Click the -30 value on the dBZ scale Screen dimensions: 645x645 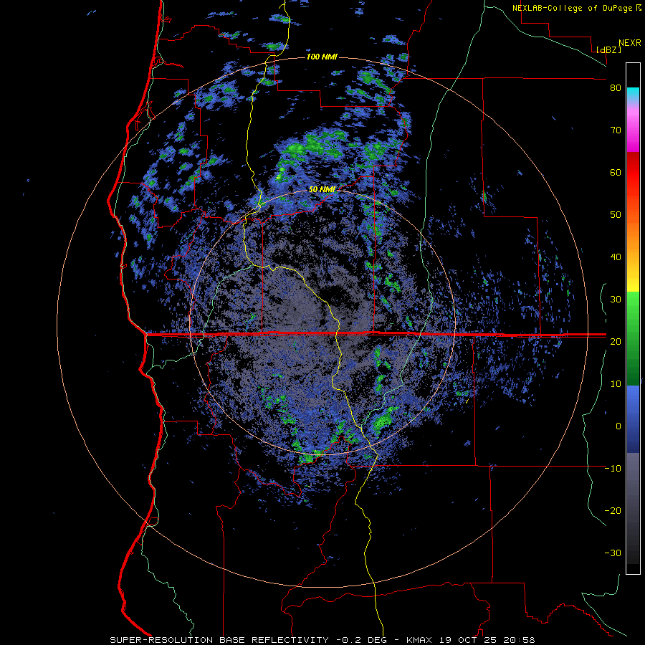[x=613, y=553]
